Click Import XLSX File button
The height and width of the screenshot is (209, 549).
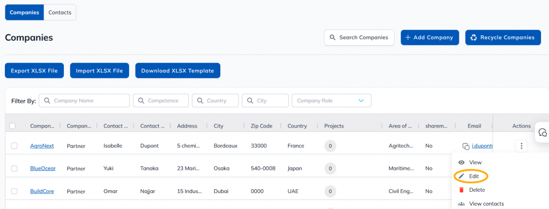(x=99, y=71)
